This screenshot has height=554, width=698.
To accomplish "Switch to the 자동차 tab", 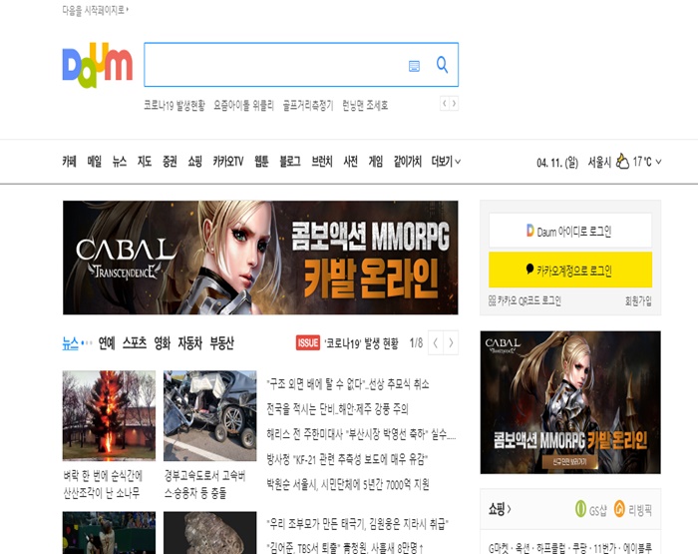I will (190, 343).
